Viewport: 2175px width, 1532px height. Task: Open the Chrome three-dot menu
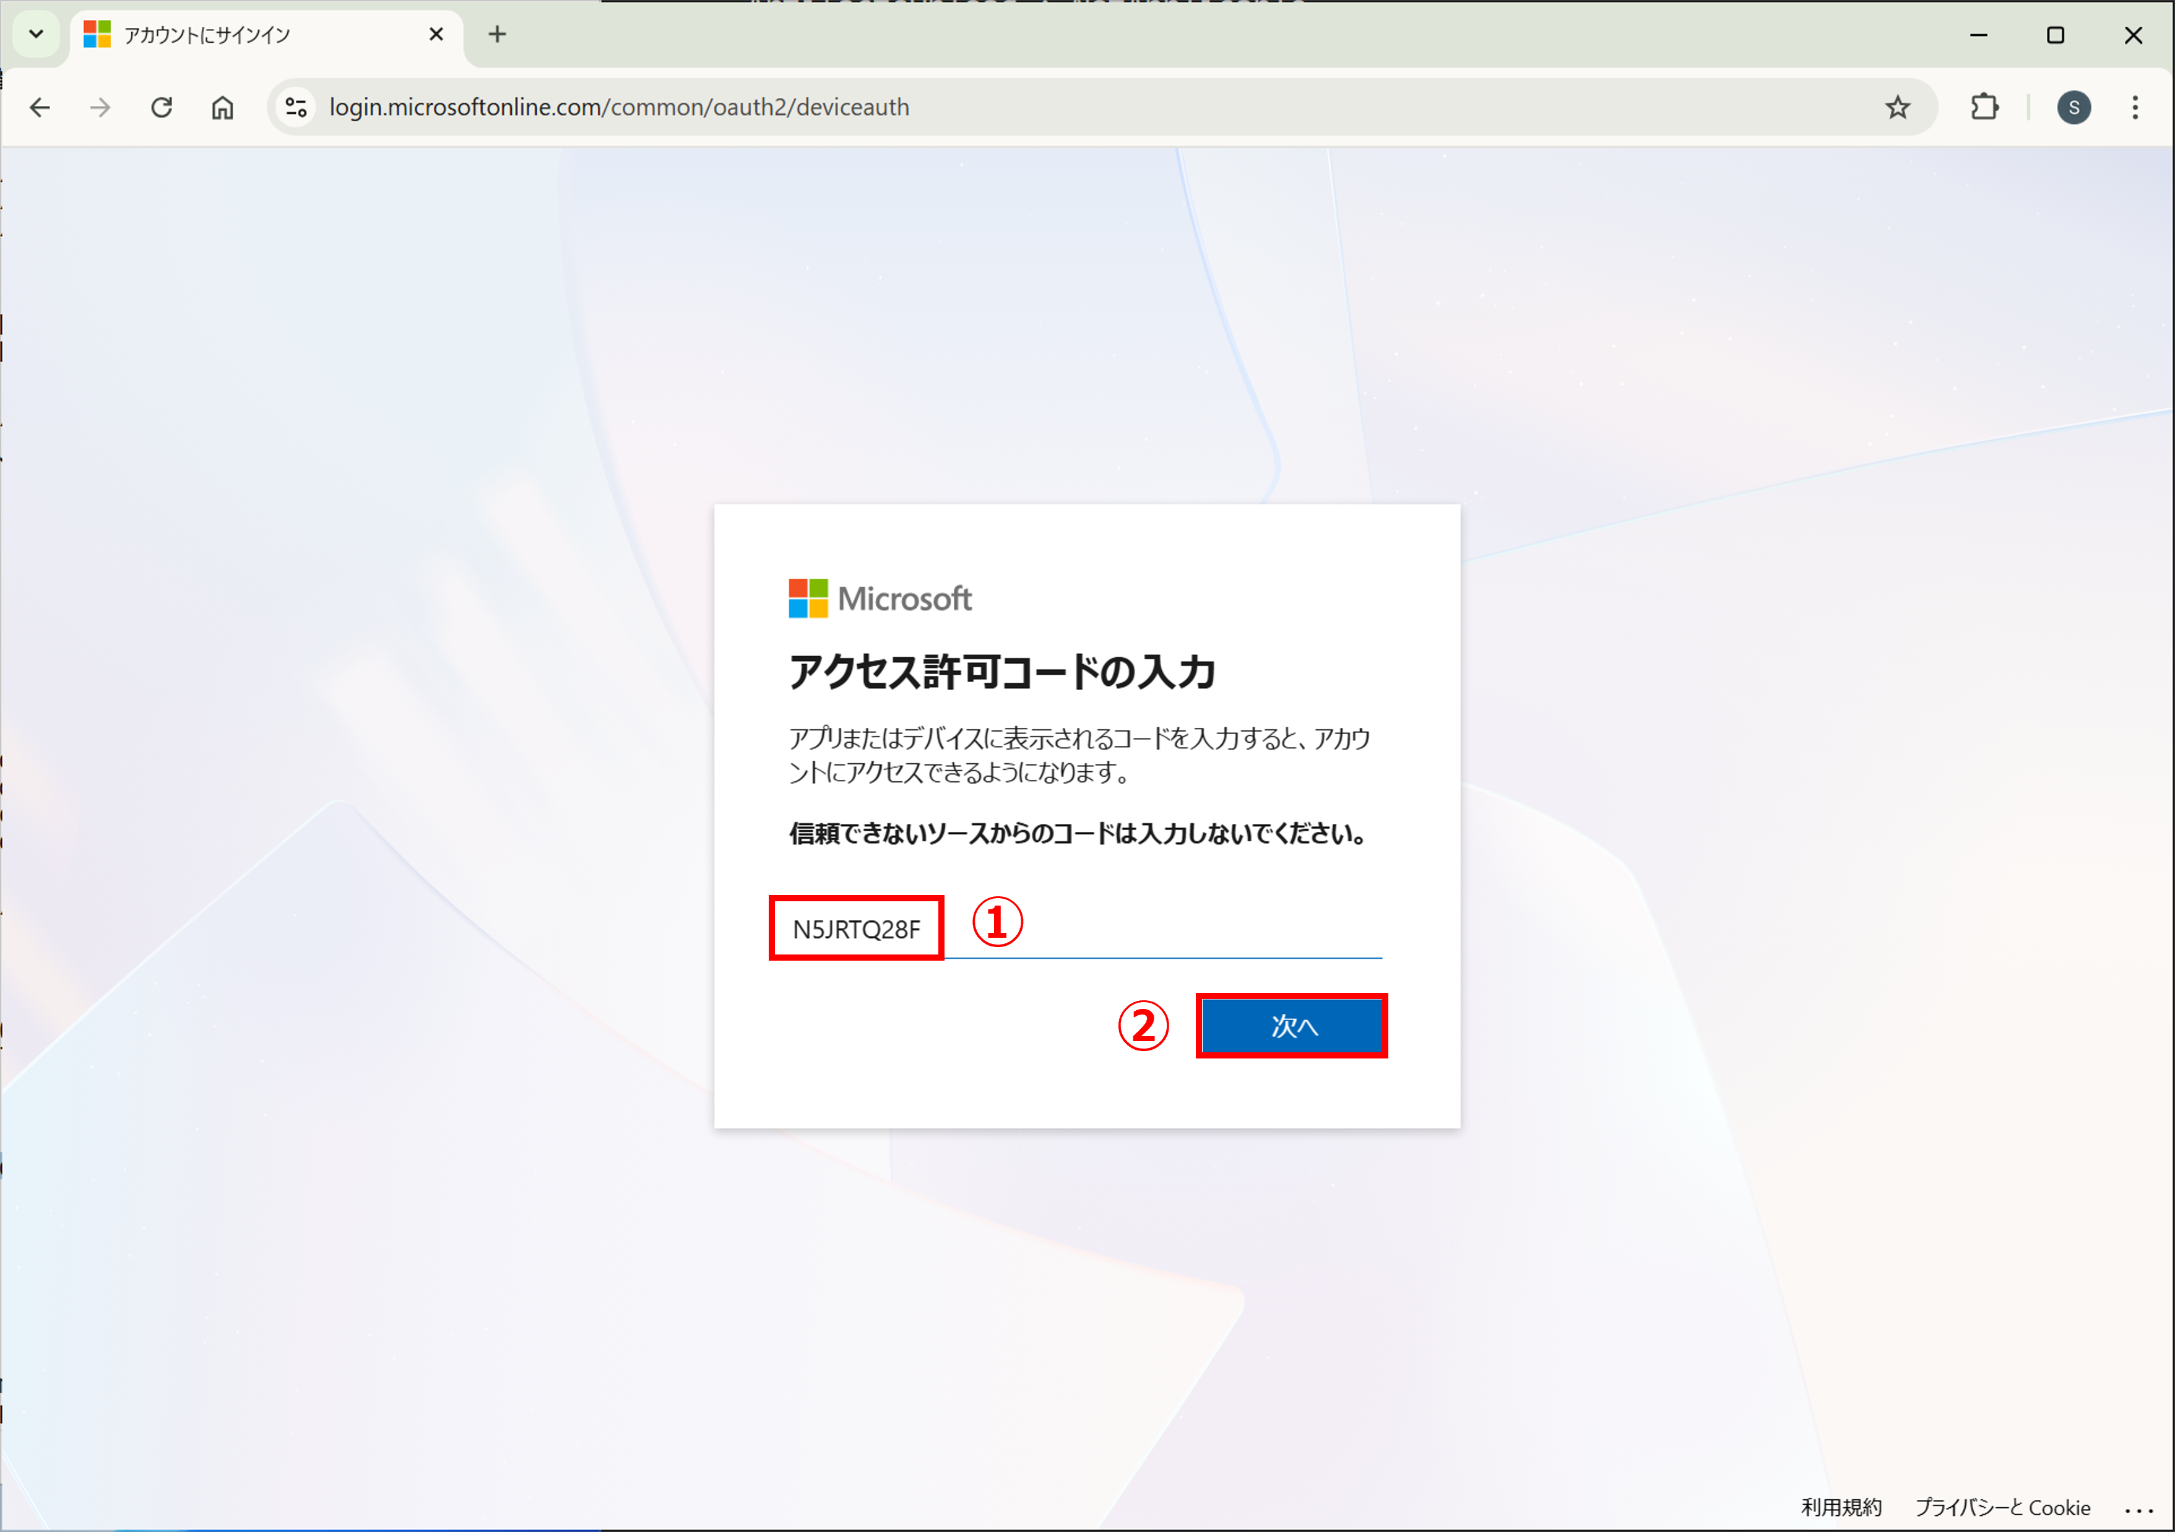point(2135,108)
